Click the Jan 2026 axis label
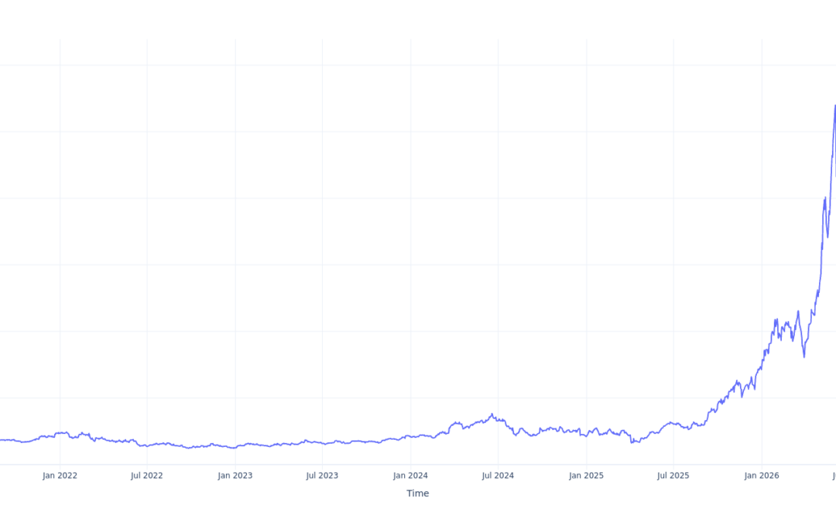Screen dimensions: 836x522 (x=762, y=476)
